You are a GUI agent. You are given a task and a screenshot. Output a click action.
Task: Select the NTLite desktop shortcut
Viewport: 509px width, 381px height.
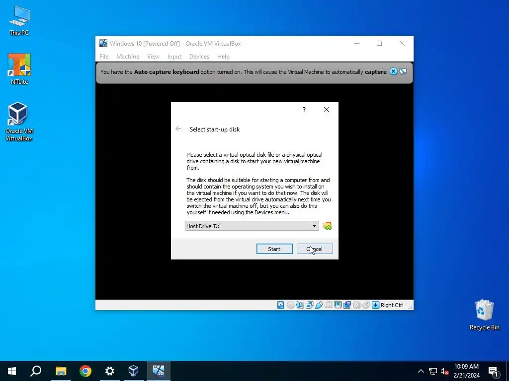point(19,69)
